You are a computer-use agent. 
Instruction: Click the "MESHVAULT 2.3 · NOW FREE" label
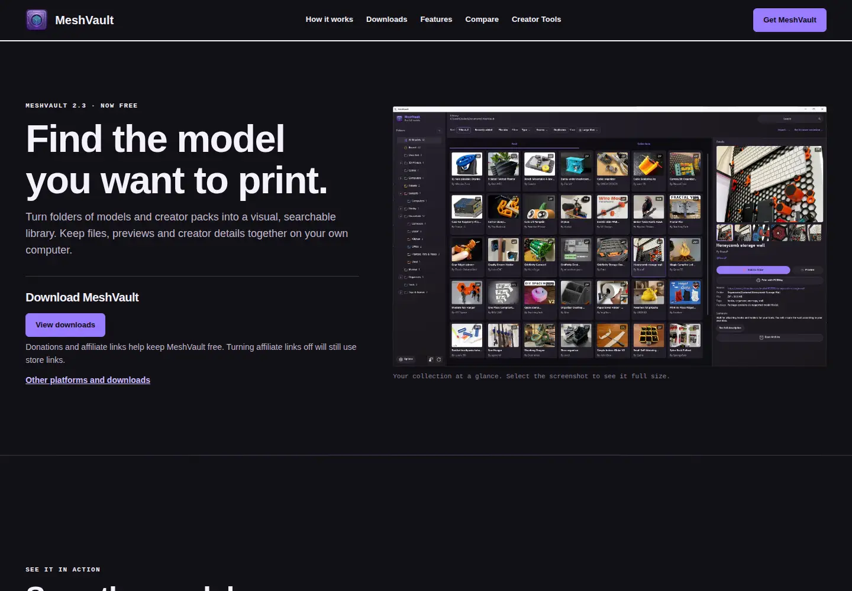pyautogui.click(x=82, y=106)
